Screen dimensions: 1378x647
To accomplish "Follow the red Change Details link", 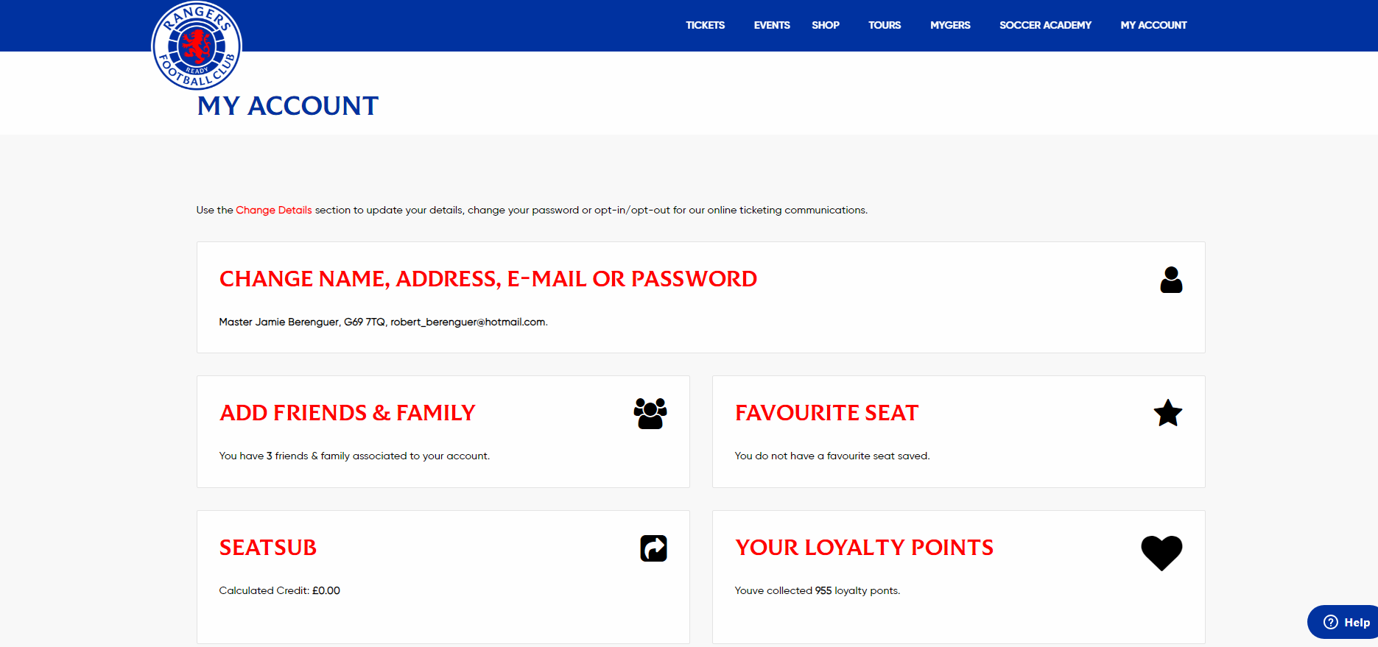I will pyautogui.click(x=274, y=210).
